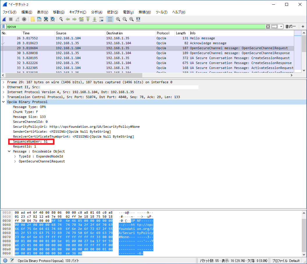
Task: Close this capture file
Action: click(46, 19)
